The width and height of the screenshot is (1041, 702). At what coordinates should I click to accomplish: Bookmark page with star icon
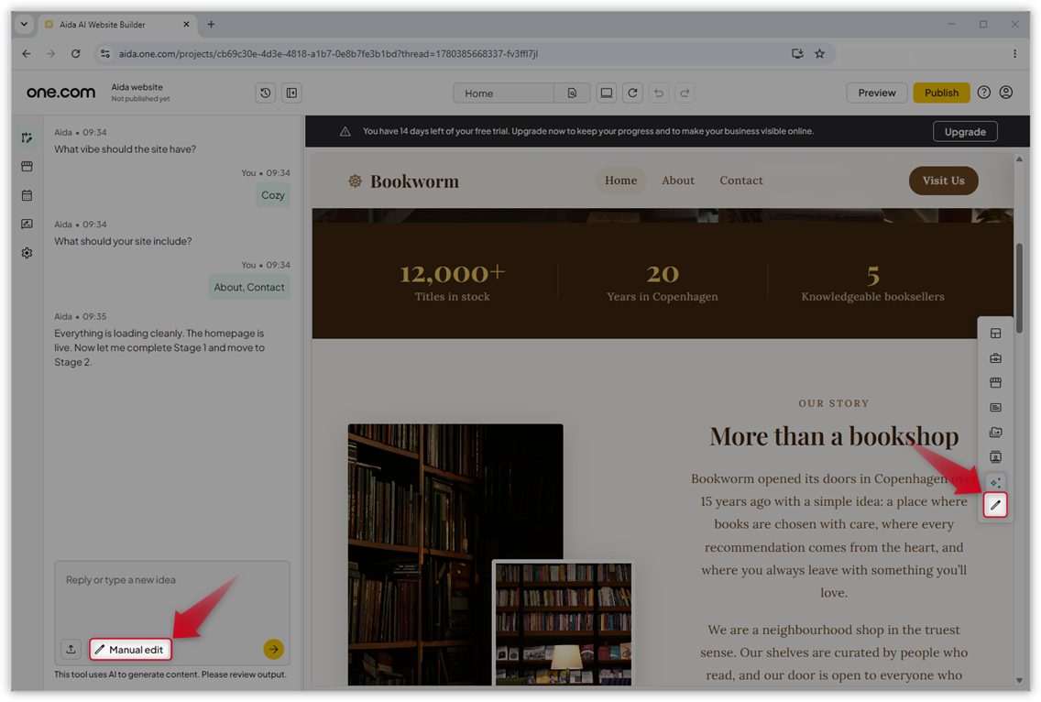click(820, 54)
